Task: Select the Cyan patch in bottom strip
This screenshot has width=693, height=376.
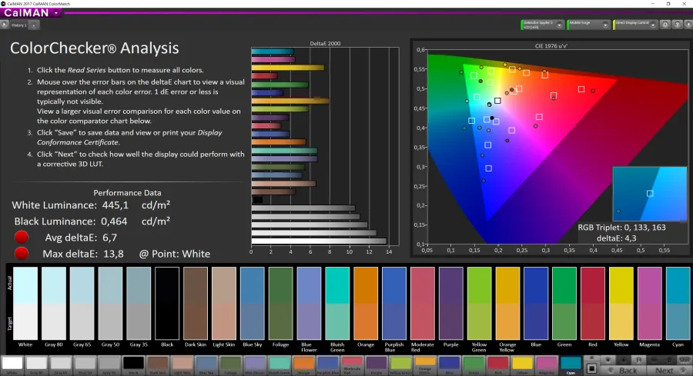Action: (571, 364)
